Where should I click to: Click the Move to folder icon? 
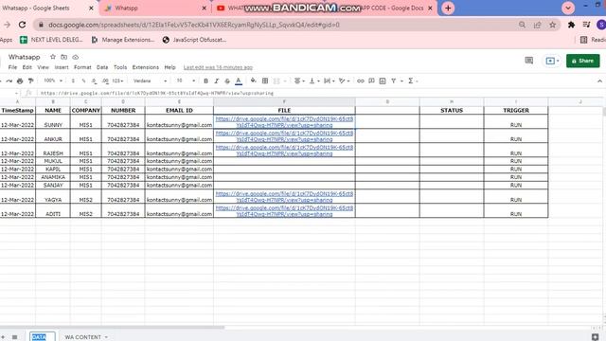(63, 57)
